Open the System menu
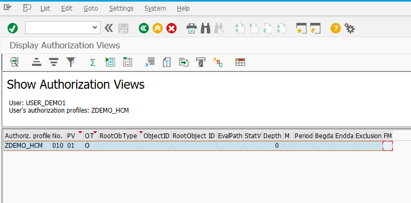Viewport: 411px width, 203px height. pyautogui.click(x=155, y=9)
